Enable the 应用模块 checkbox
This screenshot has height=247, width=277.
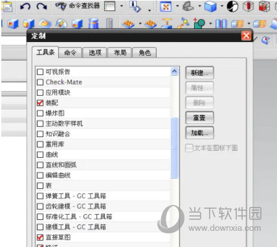(x=40, y=92)
